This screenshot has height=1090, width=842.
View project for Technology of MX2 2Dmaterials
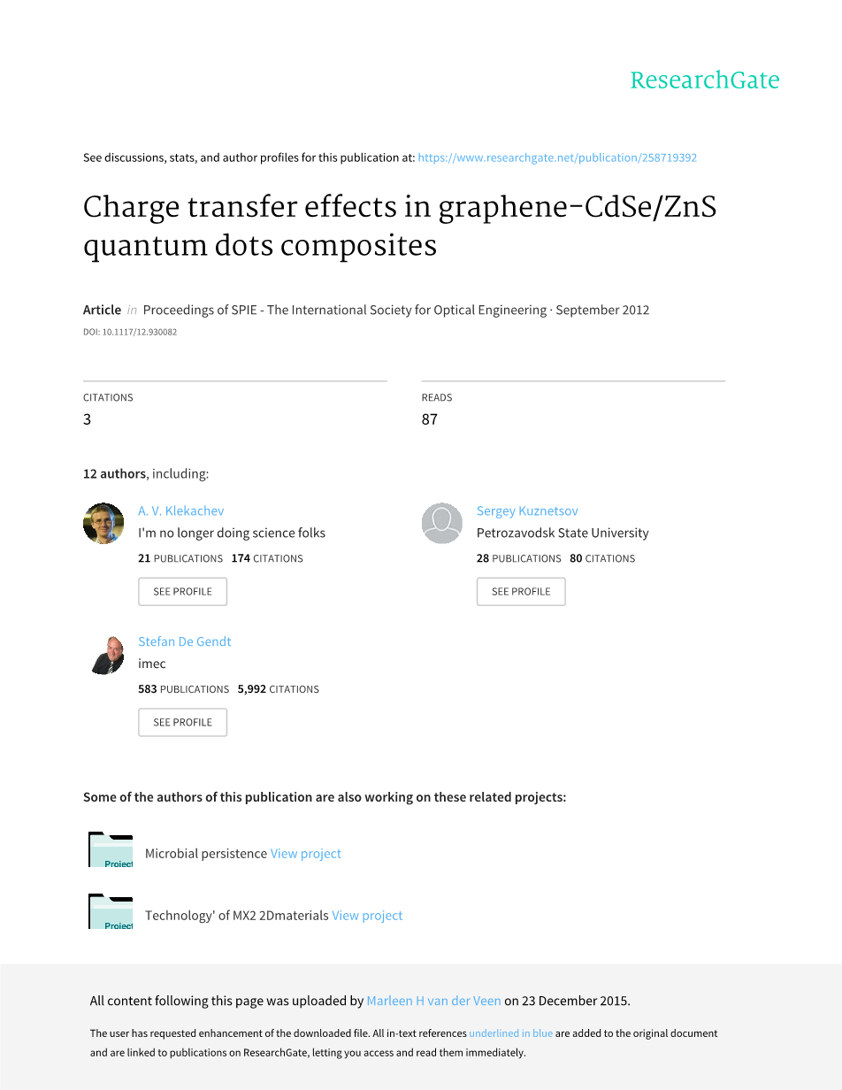coord(367,916)
